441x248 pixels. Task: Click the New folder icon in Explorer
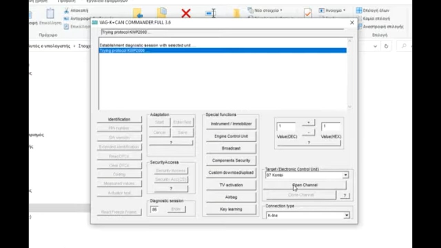[x=236, y=13]
